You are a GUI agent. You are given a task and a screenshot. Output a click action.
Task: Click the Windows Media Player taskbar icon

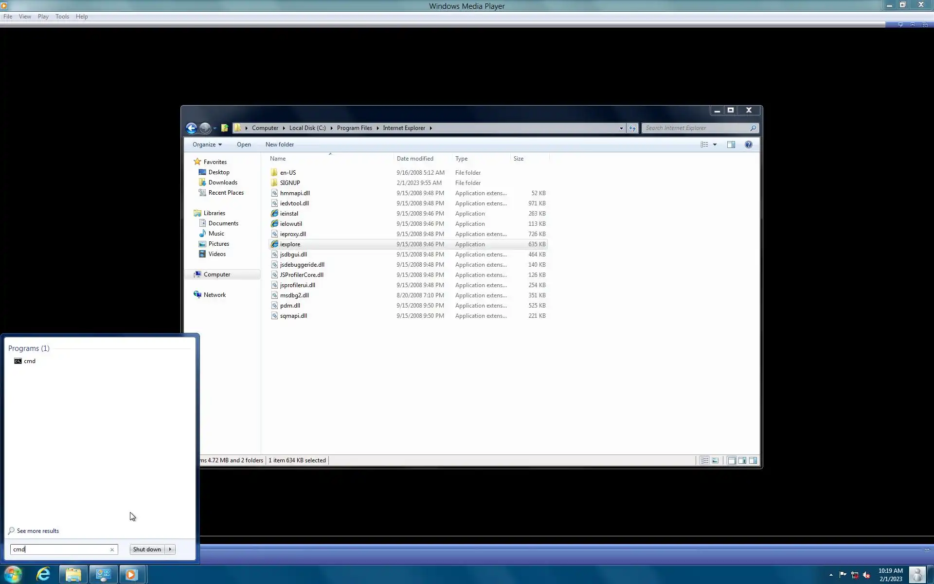pyautogui.click(x=131, y=574)
